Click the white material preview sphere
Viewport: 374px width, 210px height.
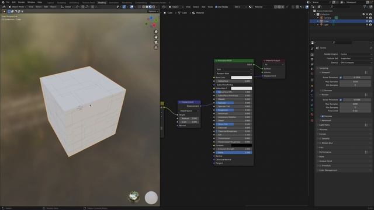tap(151, 198)
